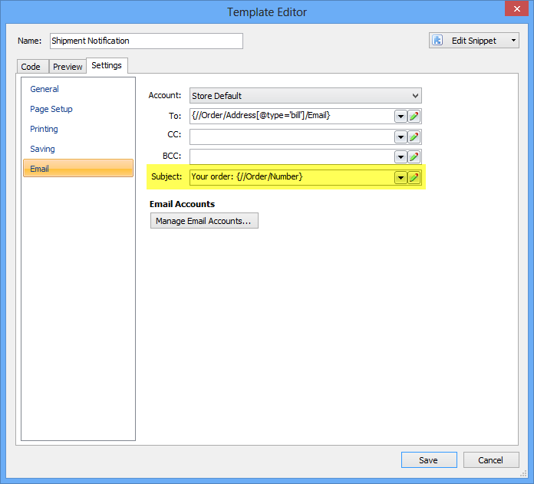Click into the template Name field
Image resolution: width=534 pixels, height=484 pixels.
pyautogui.click(x=146, y=41)
